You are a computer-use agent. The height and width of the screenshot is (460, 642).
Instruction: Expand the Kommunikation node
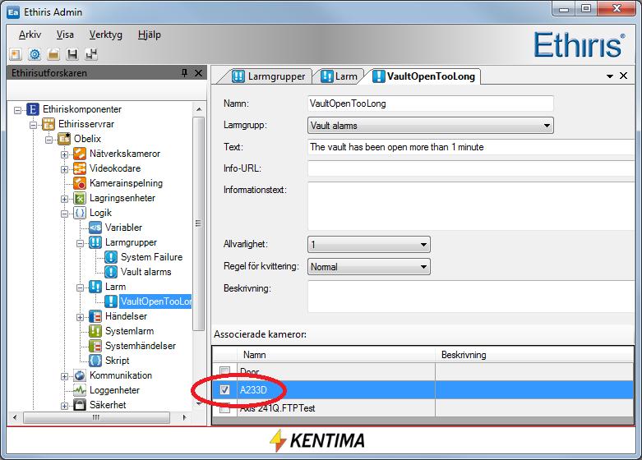pyautogui.click(x=64, y=376)
